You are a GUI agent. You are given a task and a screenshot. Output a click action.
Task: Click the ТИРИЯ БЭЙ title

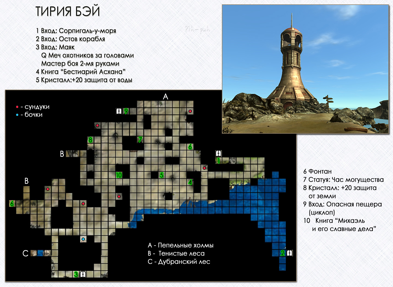(68, 11)
